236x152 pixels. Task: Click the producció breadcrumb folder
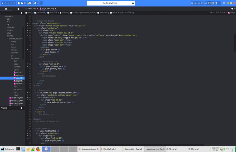(x=52, y=13)
